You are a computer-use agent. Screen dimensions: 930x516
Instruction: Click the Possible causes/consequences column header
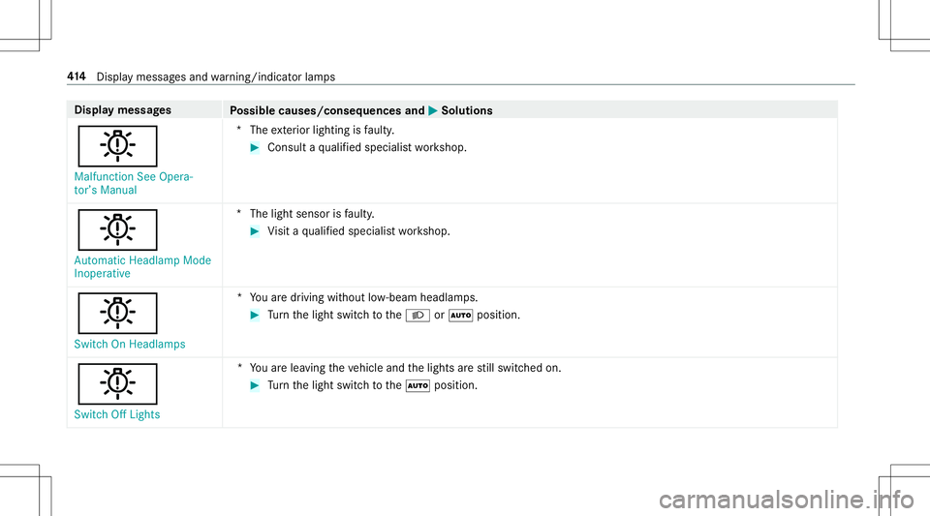[x=327, y=110]
